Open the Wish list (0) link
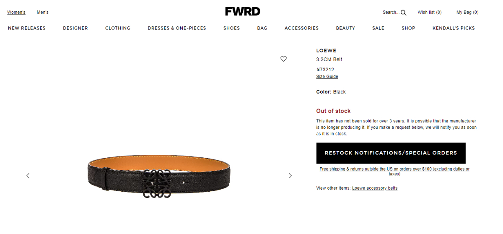Image resolution: width=503 pixels, height=234 pixels. (x=430, y=12)
